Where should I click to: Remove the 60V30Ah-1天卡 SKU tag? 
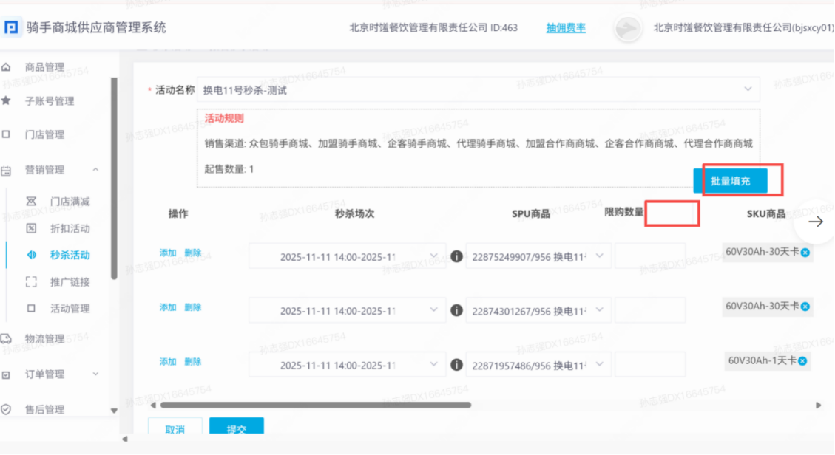[x=802, y=361]
